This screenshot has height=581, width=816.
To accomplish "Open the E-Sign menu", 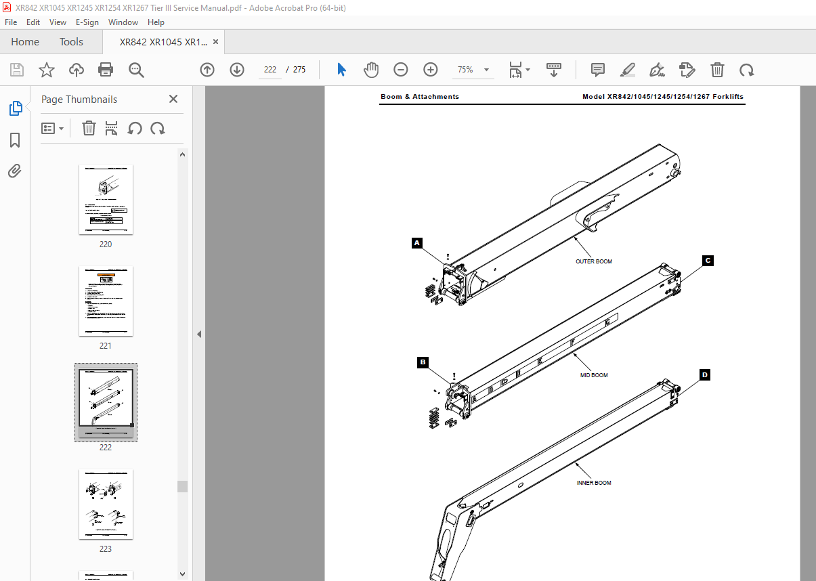I will [87, 22].
